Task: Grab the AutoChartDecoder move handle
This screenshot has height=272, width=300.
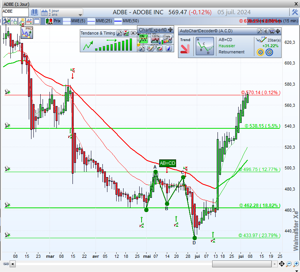Action: tap(278, 31)
